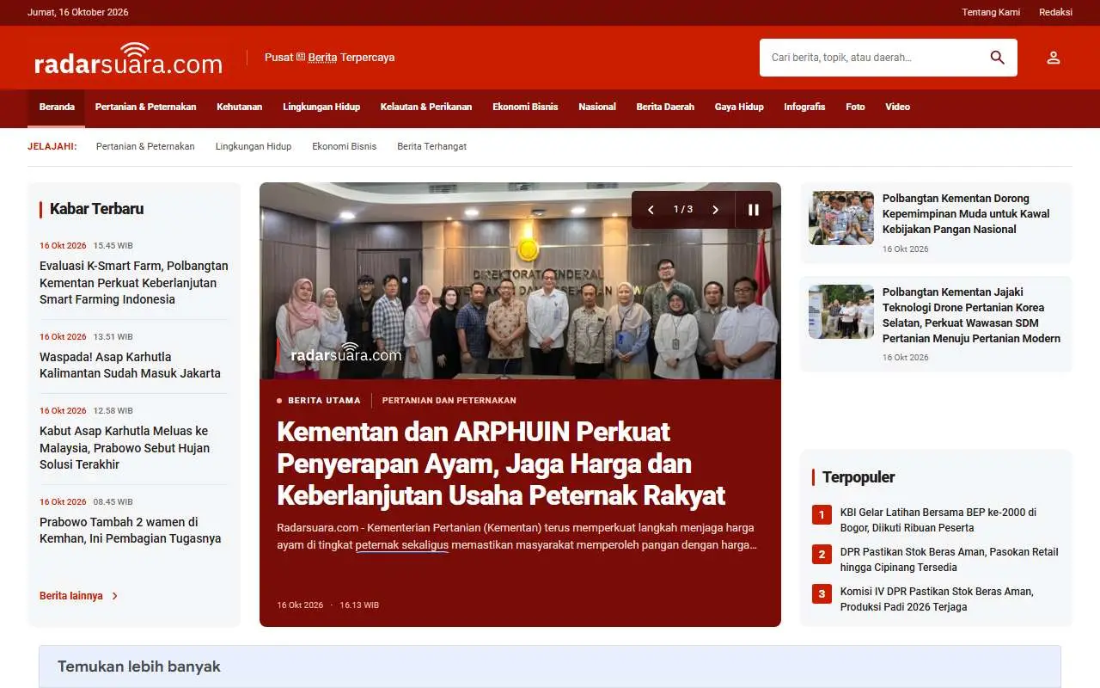Open the Kelautan & Perikanan menu
The image size is (1100, 688).
pos(426,107)
